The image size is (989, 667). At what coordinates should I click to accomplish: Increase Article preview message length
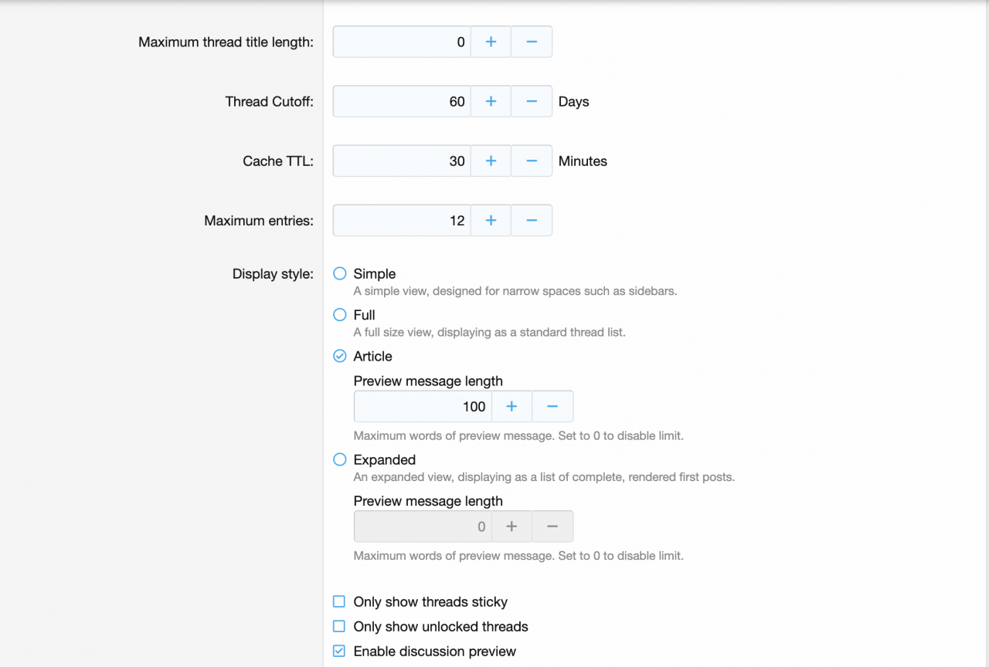click(x=511, y=406)
